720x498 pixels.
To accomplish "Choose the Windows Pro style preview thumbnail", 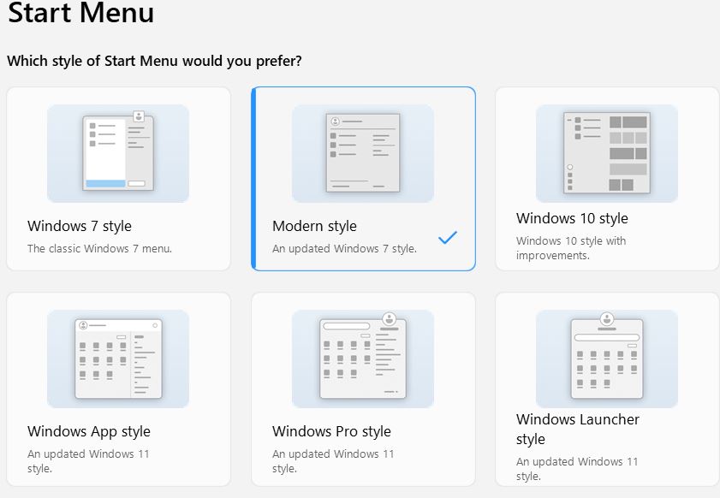I will point(363,359).
